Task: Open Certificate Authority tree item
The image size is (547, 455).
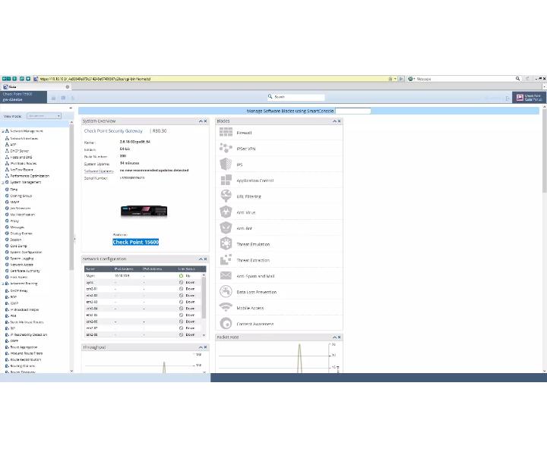Action: 25,271
